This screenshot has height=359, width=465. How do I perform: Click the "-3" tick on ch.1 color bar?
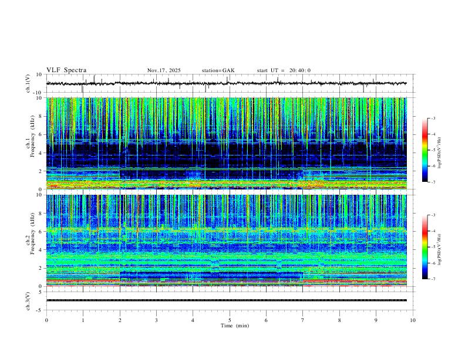pos(433,118)
